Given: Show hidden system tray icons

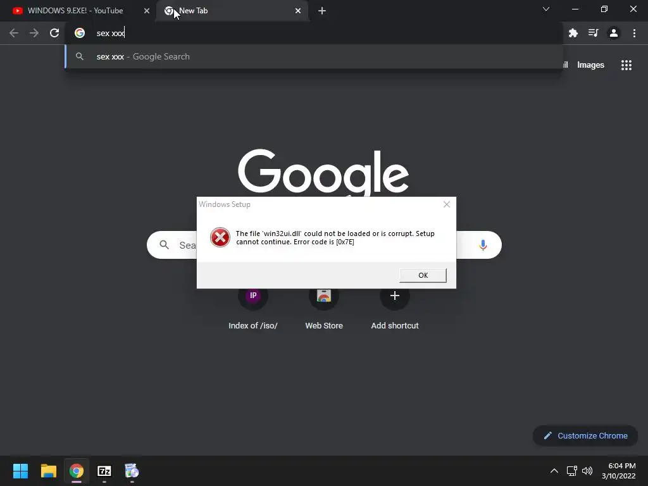Looking at the screenshot, I should coord(554,471).
